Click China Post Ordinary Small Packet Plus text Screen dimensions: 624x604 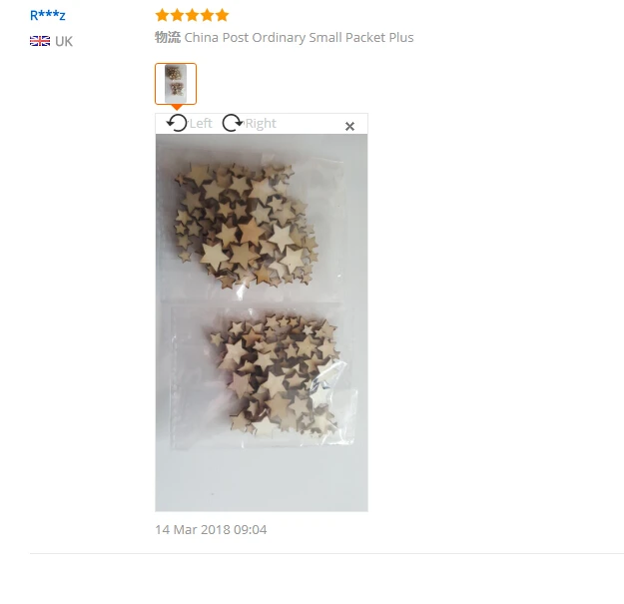point(299,37)
